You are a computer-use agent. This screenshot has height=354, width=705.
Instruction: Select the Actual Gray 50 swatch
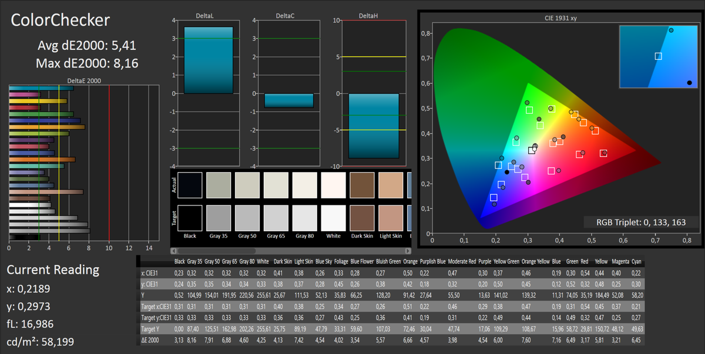coord(247,185)
